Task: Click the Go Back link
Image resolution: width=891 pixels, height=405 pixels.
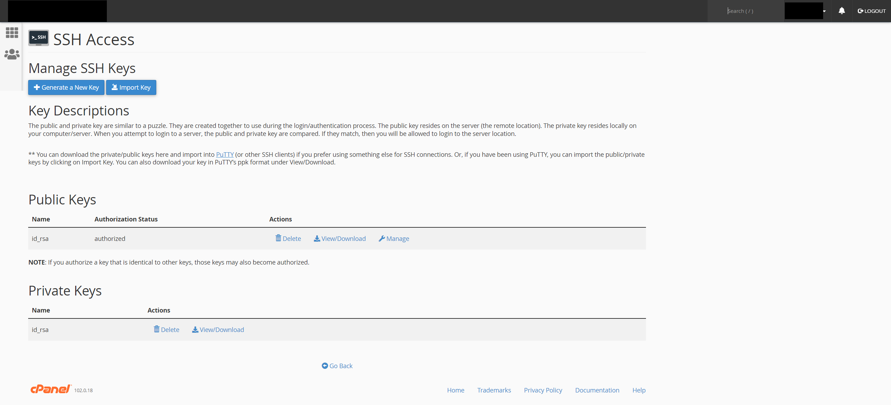Action: pyautogui.click(x=337, y=366)
